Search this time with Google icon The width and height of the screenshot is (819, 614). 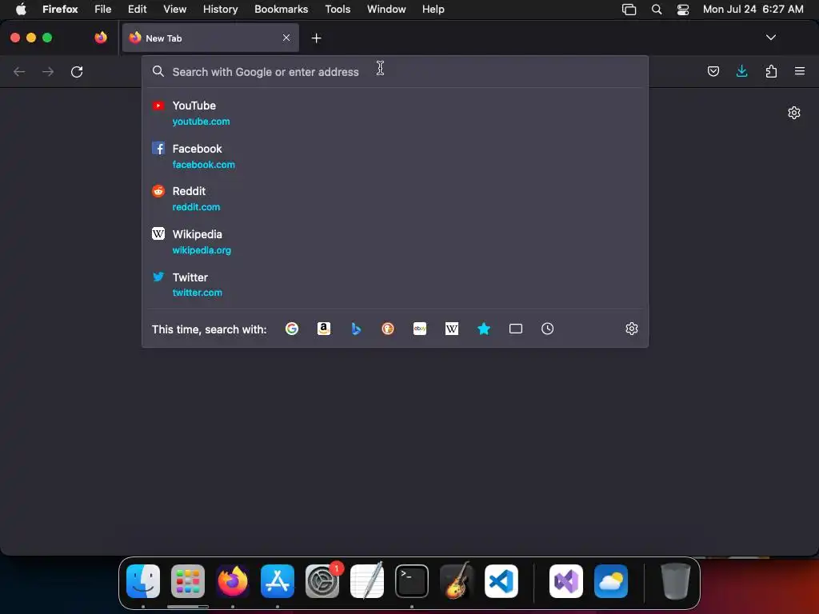click(x=292, y=329)
